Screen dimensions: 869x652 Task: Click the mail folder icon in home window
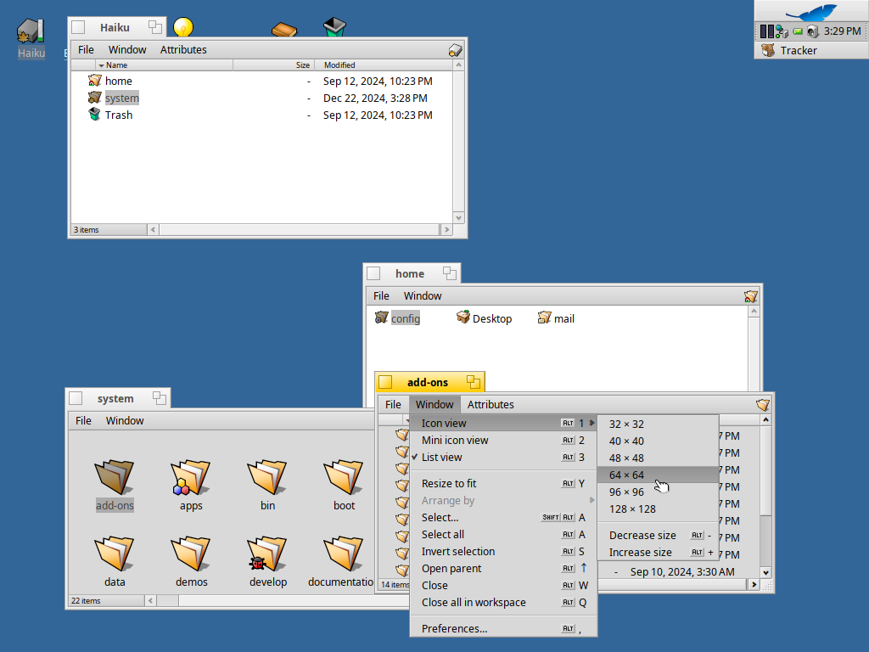[x=544, y=318]
